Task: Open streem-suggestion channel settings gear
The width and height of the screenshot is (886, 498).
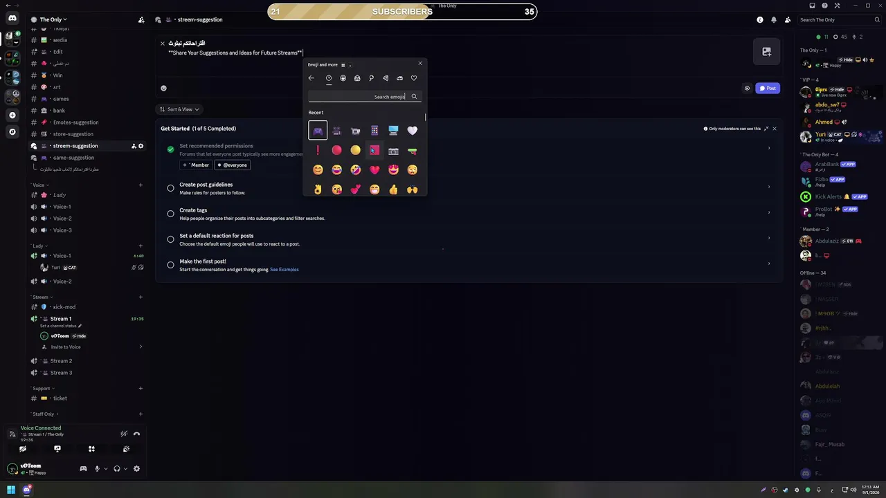Action: (x=141, y=146)
